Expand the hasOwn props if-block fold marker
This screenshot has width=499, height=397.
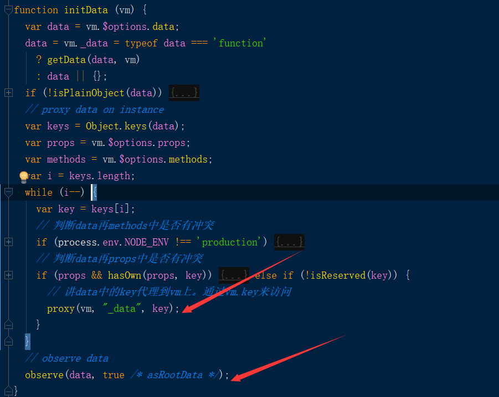click(x=9, y=275)
